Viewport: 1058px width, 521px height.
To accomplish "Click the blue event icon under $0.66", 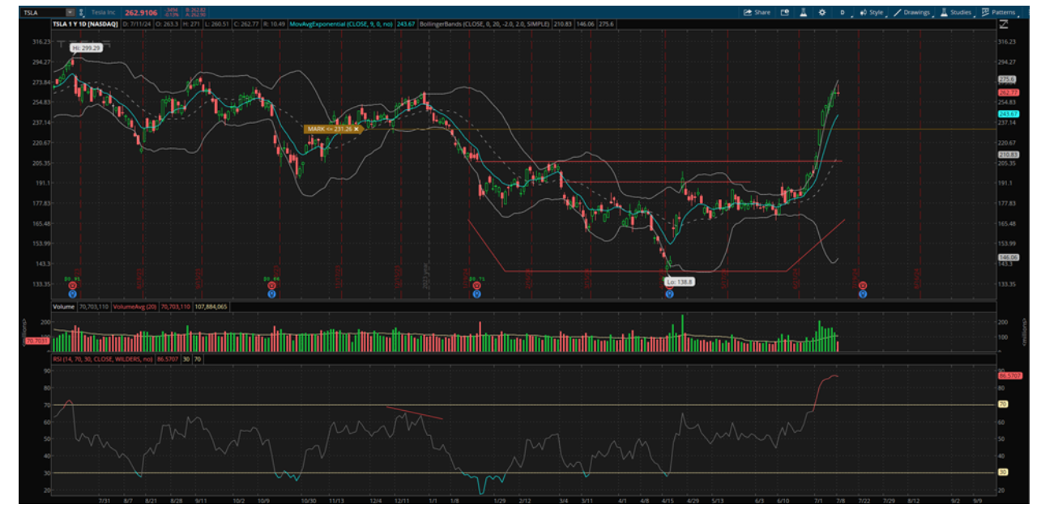I will point(271,294).
